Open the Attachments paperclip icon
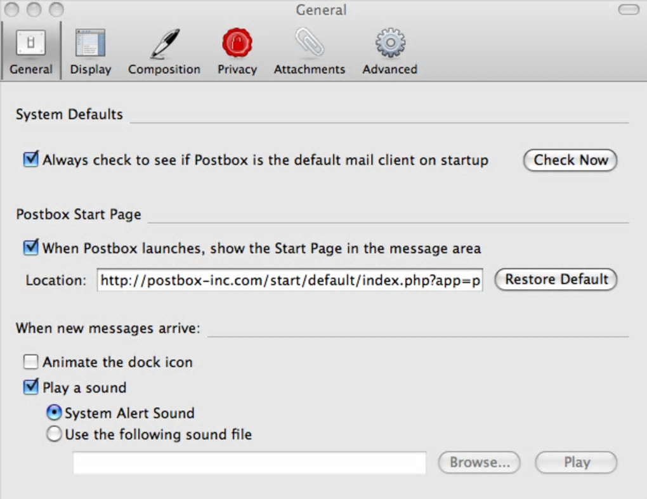647x499 pixels. pos(310,42)
